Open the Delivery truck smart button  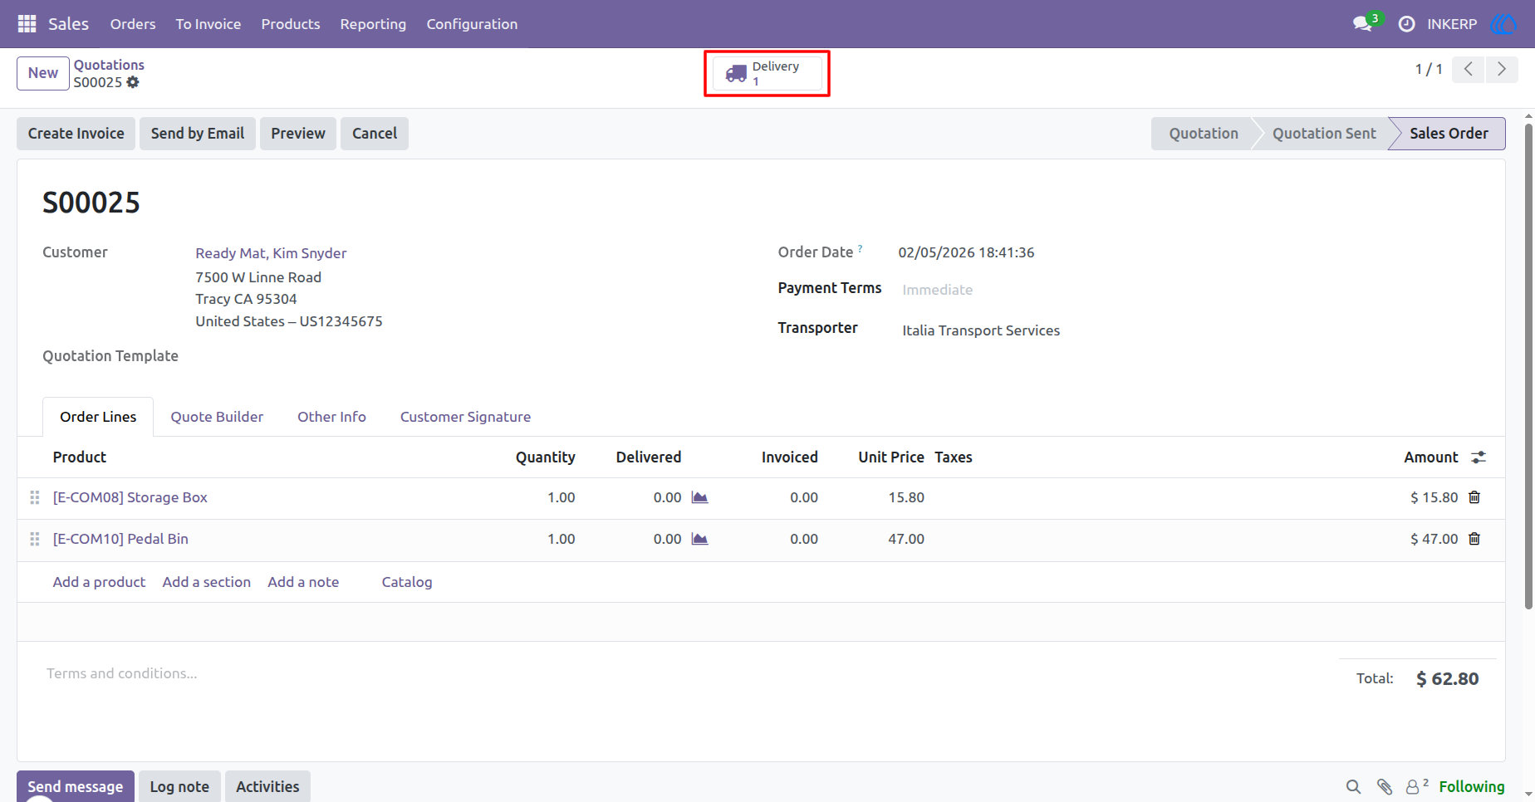tap(767, 73)
